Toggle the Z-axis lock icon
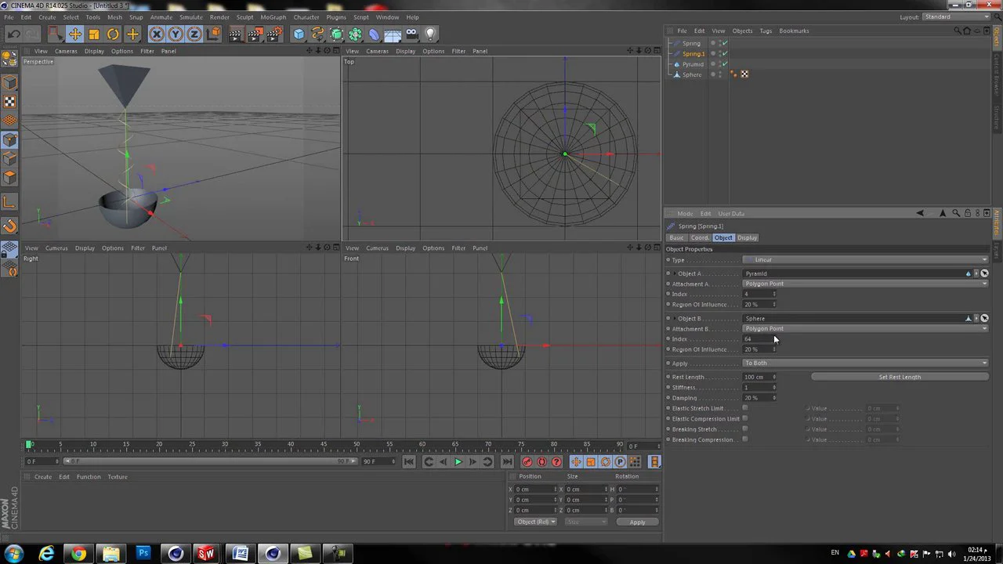1003x564 pixels. 194,34
